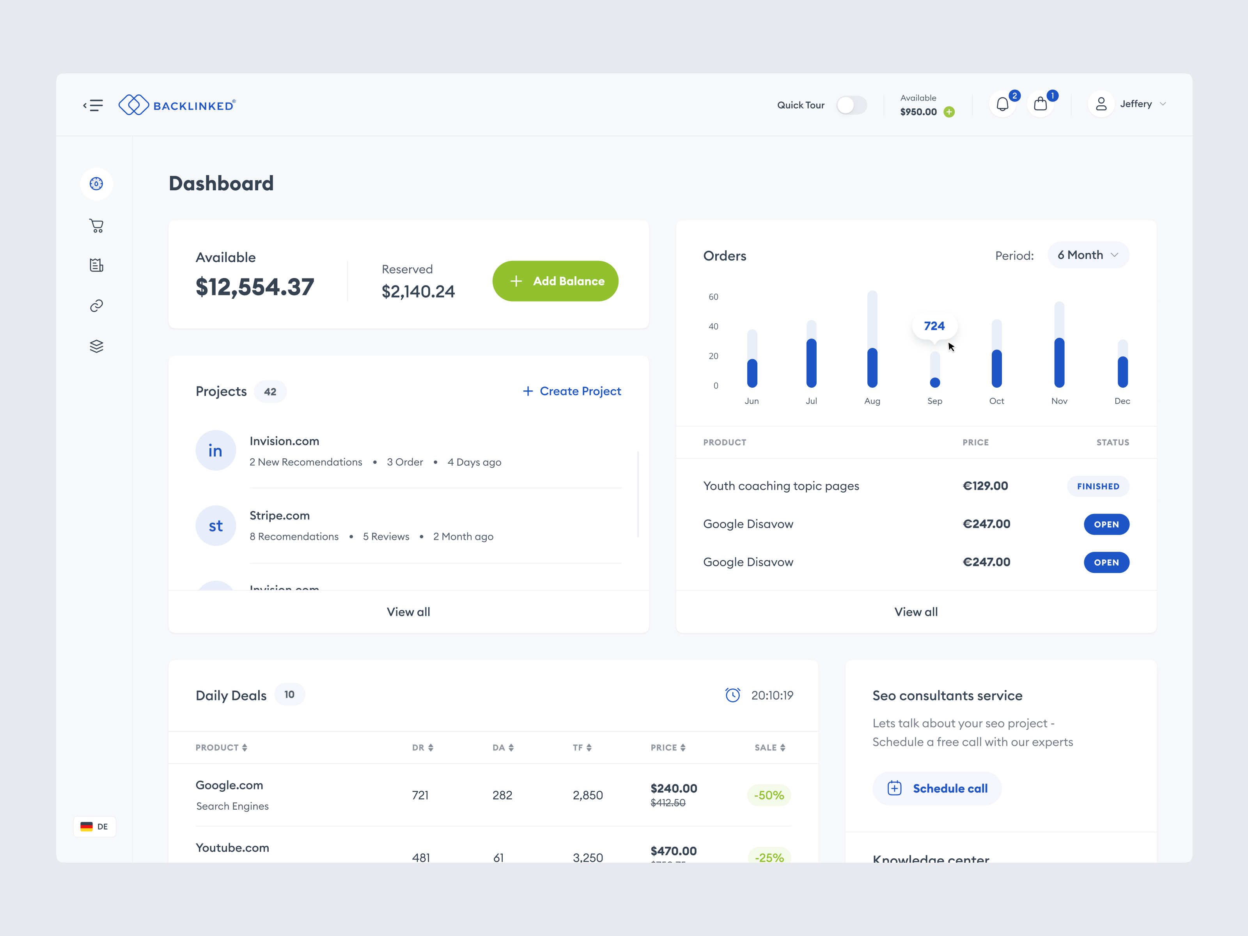Sort Daily Deals by PRICE column
This screenshot has width=1248, height=936.
(668, 748)
